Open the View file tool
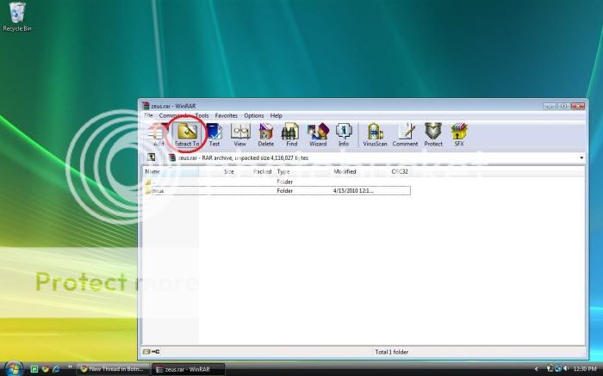The width and height of the screenshot is (603, 376). pyautogui.click(x=239, y=133)
